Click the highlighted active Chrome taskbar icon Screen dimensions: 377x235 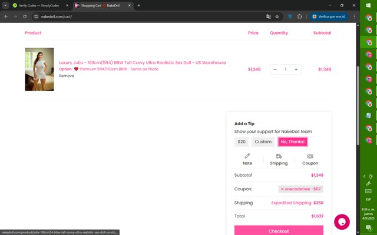point(368,42)
